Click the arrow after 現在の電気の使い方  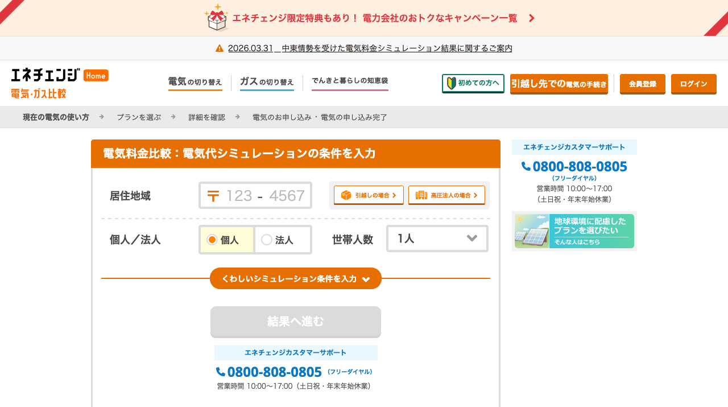tap(101, 117)
